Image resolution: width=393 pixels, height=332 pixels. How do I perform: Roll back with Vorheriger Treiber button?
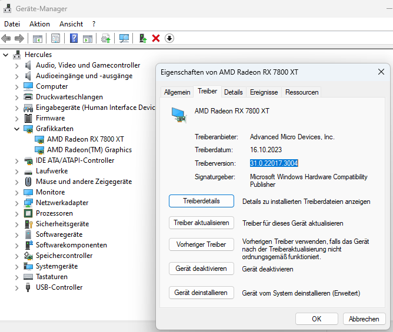tap(201, 244)
